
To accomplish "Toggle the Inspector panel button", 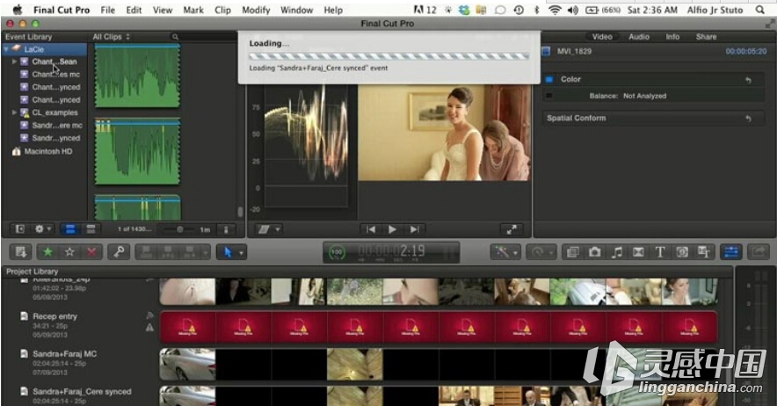I will click(731, 252).
